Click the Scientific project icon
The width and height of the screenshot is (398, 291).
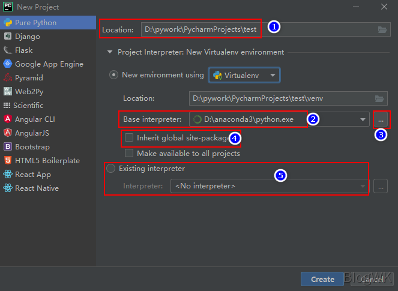[x=7, y=105]
